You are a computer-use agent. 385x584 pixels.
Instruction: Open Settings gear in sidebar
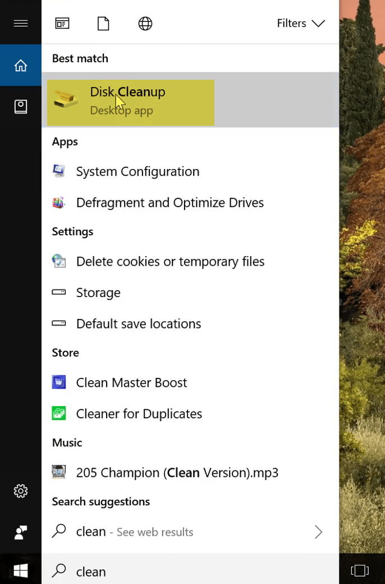pos(20,491)
